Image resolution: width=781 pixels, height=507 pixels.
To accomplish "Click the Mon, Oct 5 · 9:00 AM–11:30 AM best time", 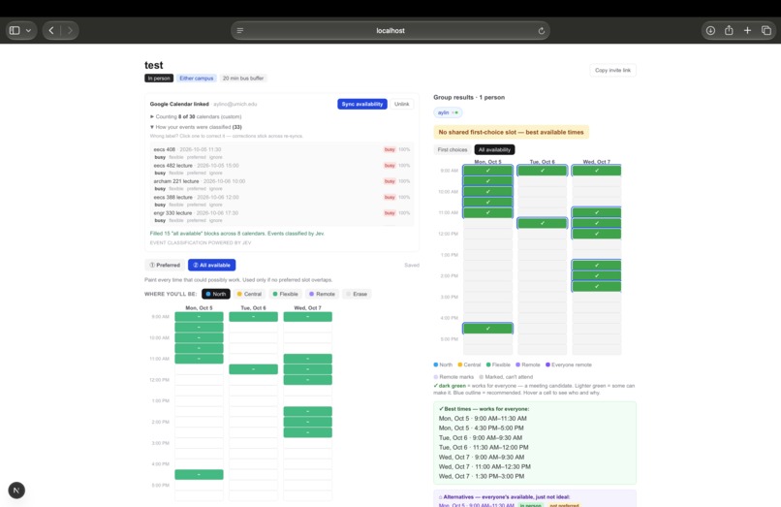I will (x=483, y=419).
